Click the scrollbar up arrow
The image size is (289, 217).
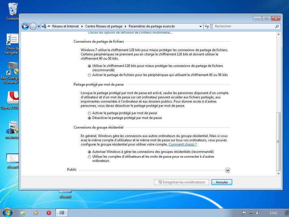tap(279, 34)
